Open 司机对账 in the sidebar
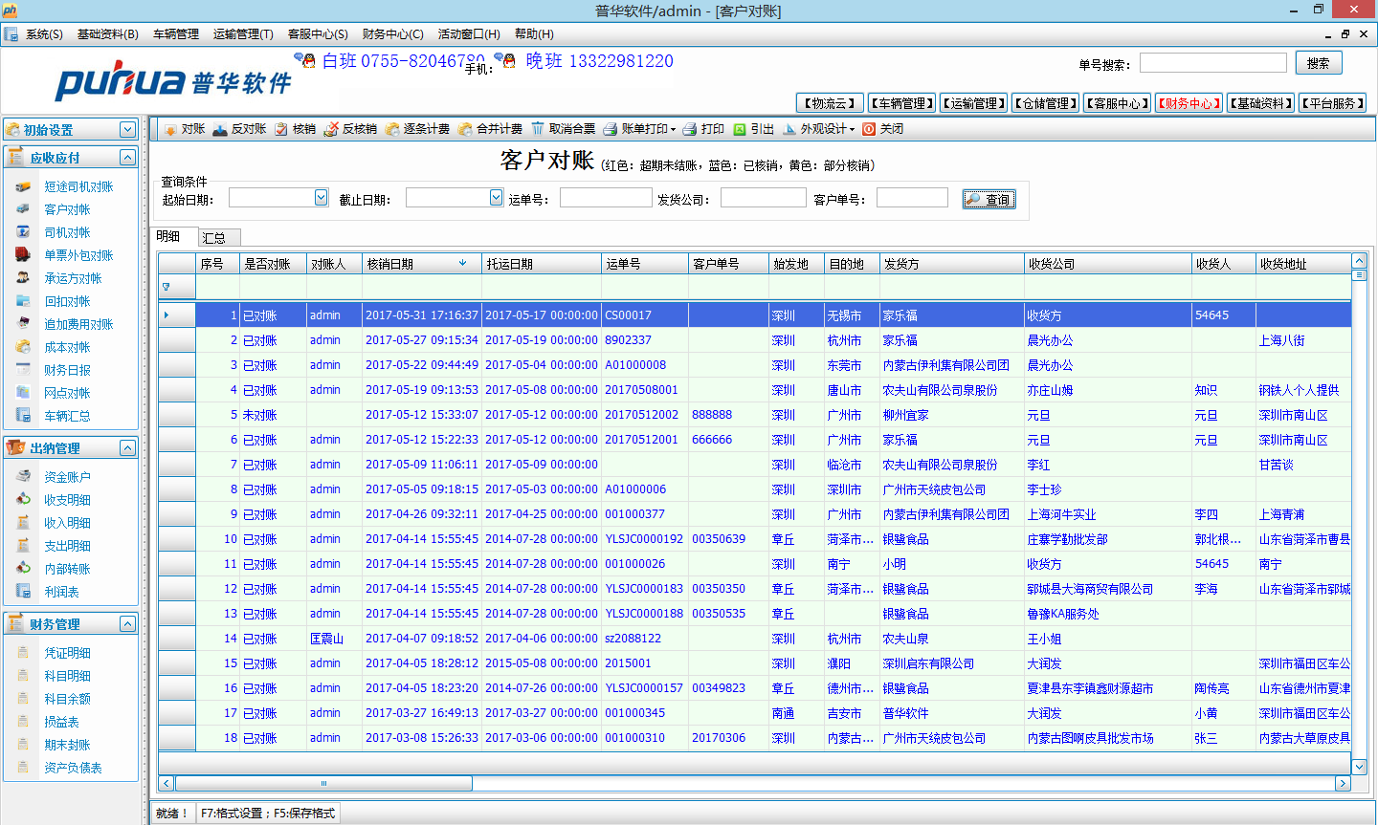This screenshot has height=825, width=1378. click(67, 232)
